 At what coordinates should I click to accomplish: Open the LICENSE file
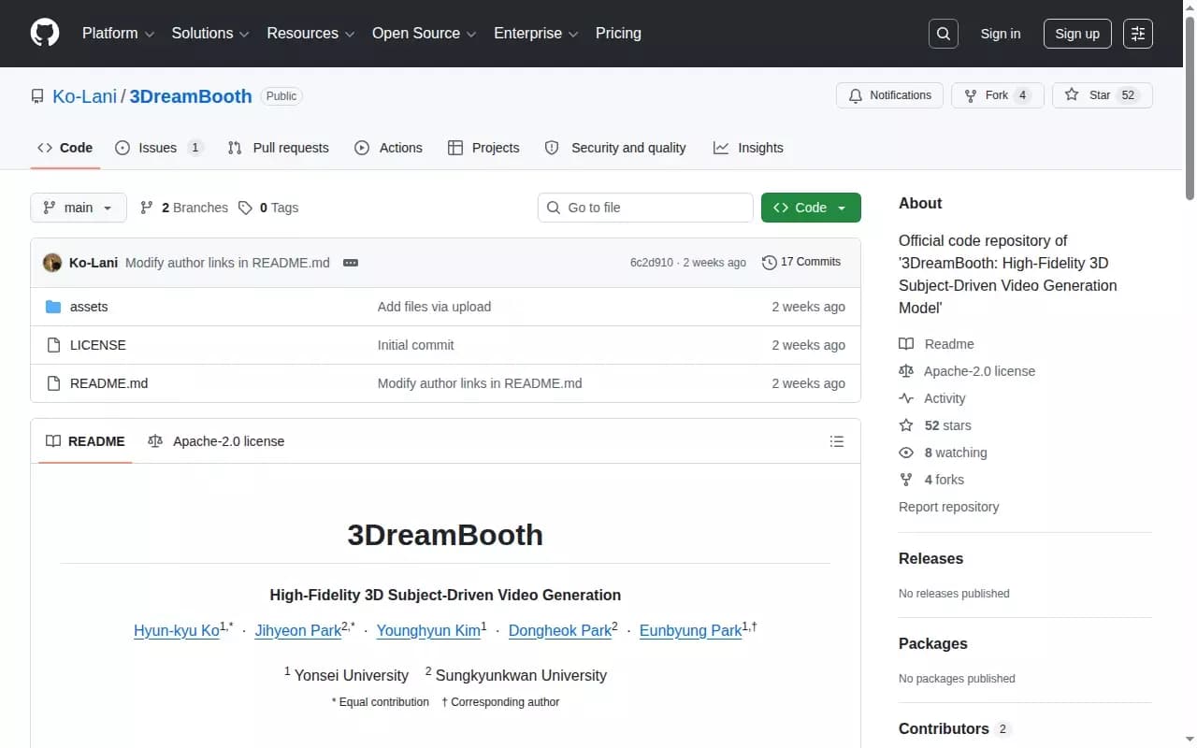point(98,345)
